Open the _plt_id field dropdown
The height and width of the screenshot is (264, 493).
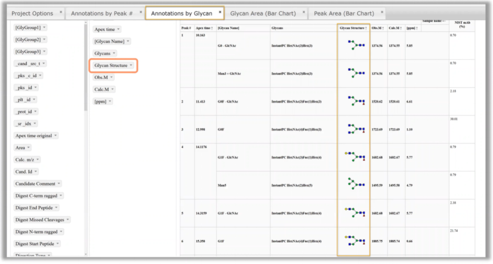pos(34,100)
